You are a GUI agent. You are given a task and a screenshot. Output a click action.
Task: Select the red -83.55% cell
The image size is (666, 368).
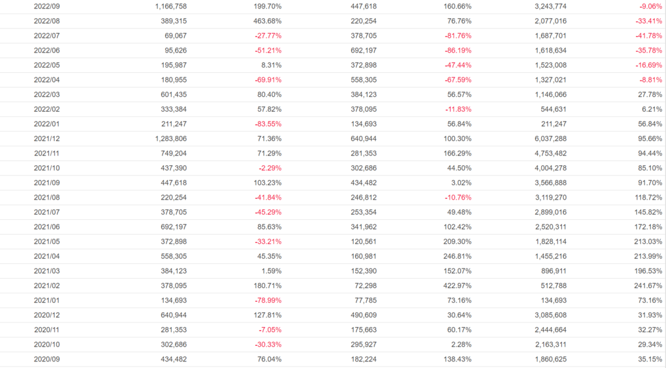(267, 124)
